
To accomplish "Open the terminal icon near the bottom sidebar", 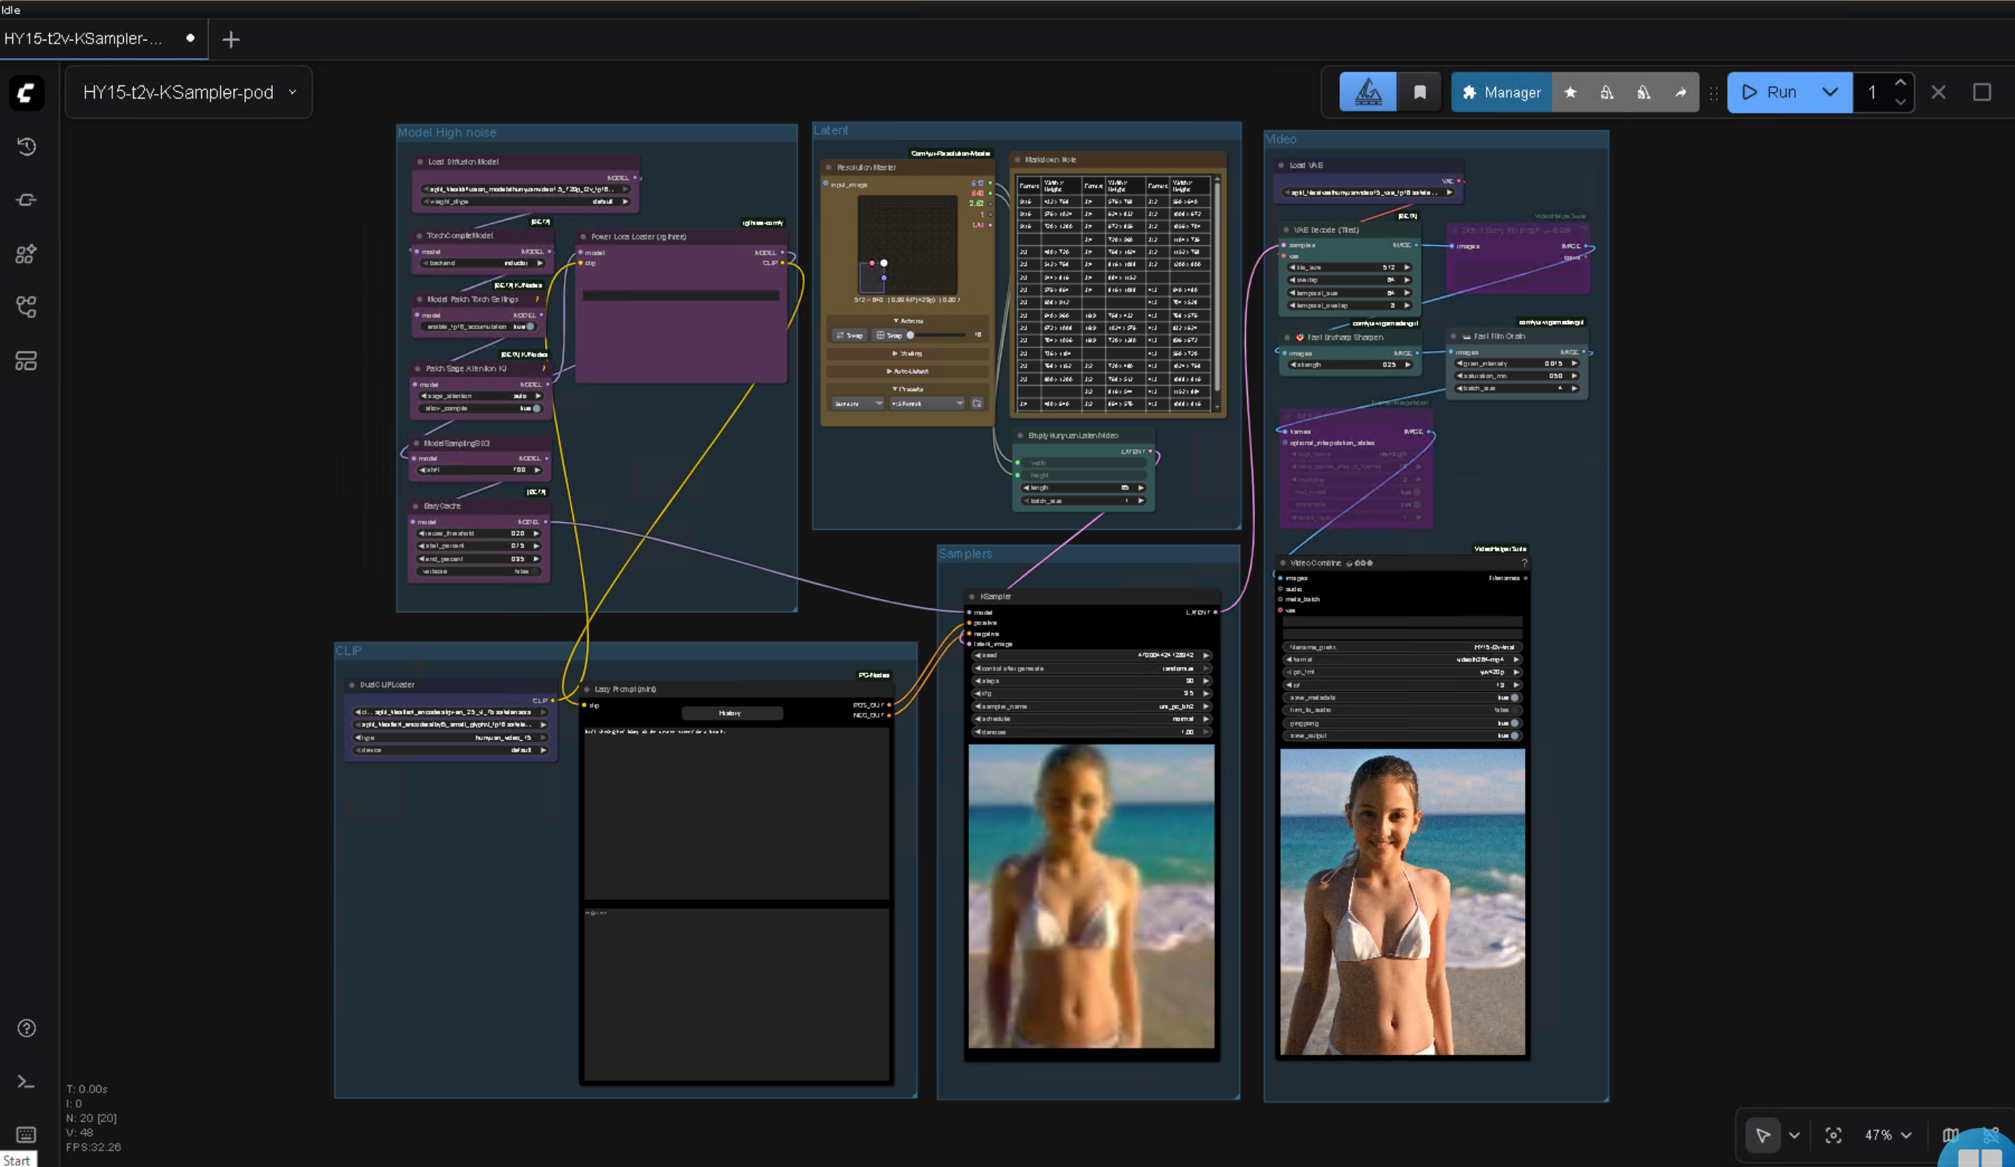I will (25, 1082).
